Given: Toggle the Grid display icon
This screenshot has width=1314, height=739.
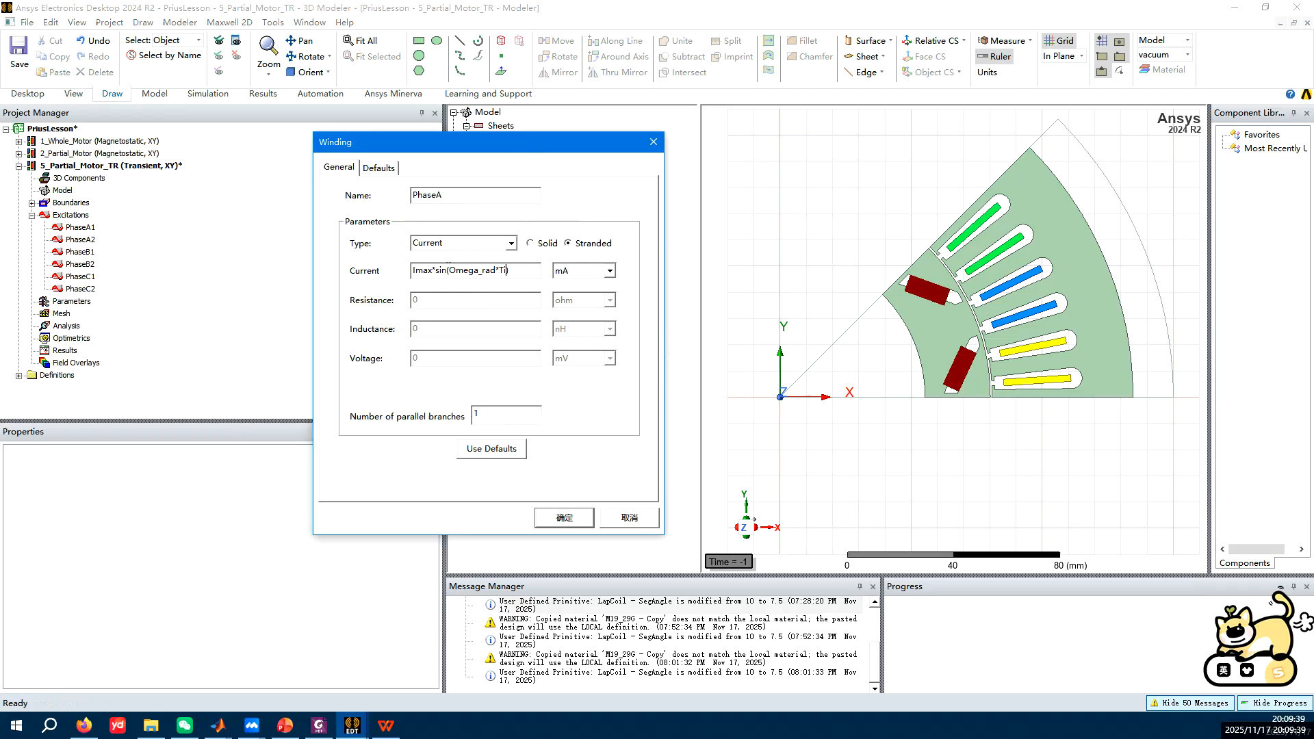Looking at the screenshot, I should 1048,40.
